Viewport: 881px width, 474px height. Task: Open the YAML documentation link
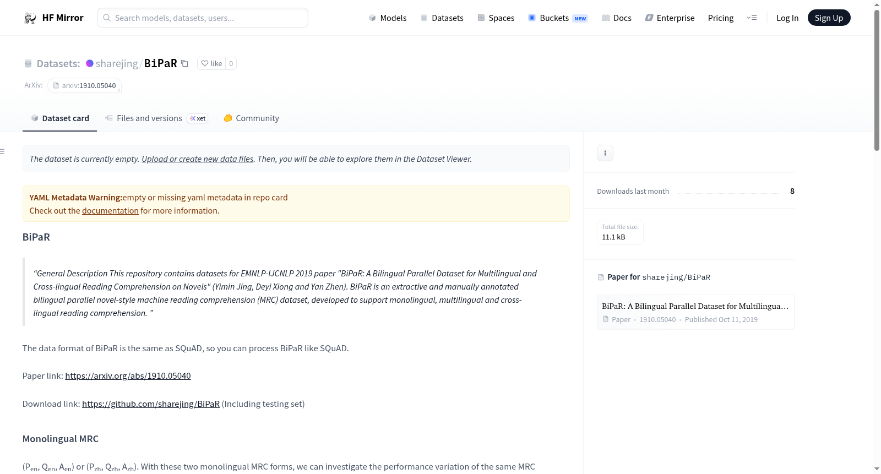click(110, 211)
